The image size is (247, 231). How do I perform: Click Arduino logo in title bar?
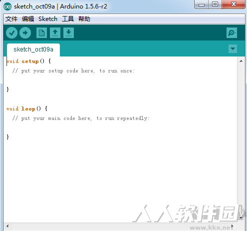(x=7, y=6)
